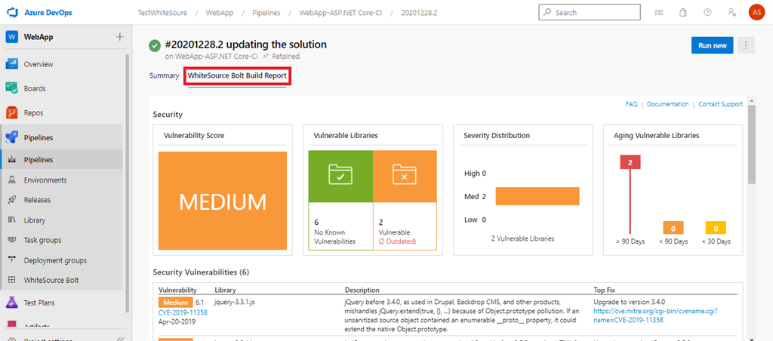This screenshot has width=773, height=341.
Task: Open Releases in the Pipelines sidebar
Action: tap(37, 200)
